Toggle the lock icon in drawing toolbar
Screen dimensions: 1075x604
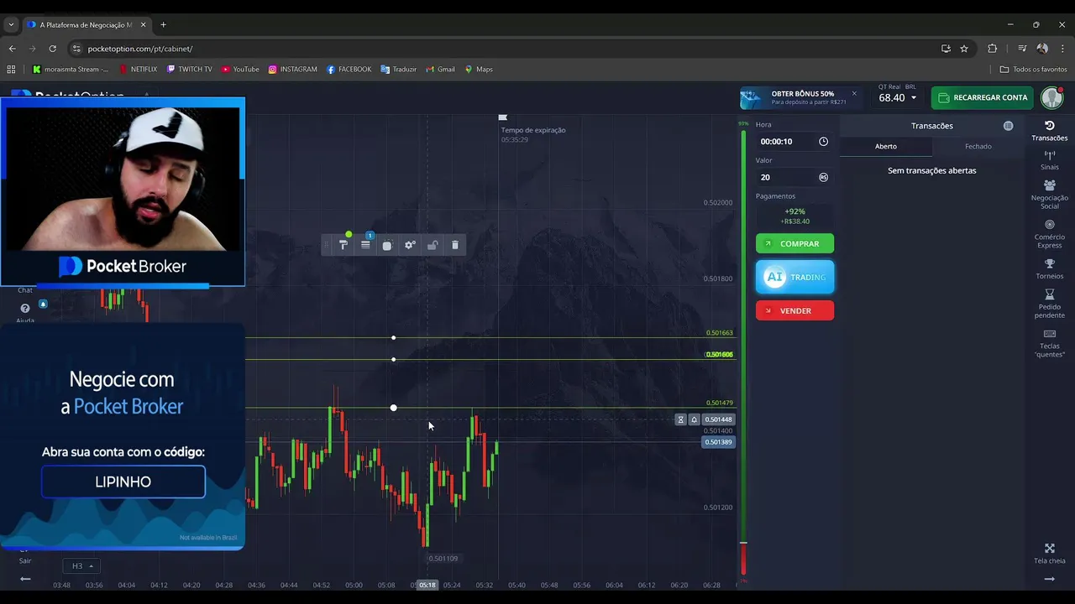433,245
